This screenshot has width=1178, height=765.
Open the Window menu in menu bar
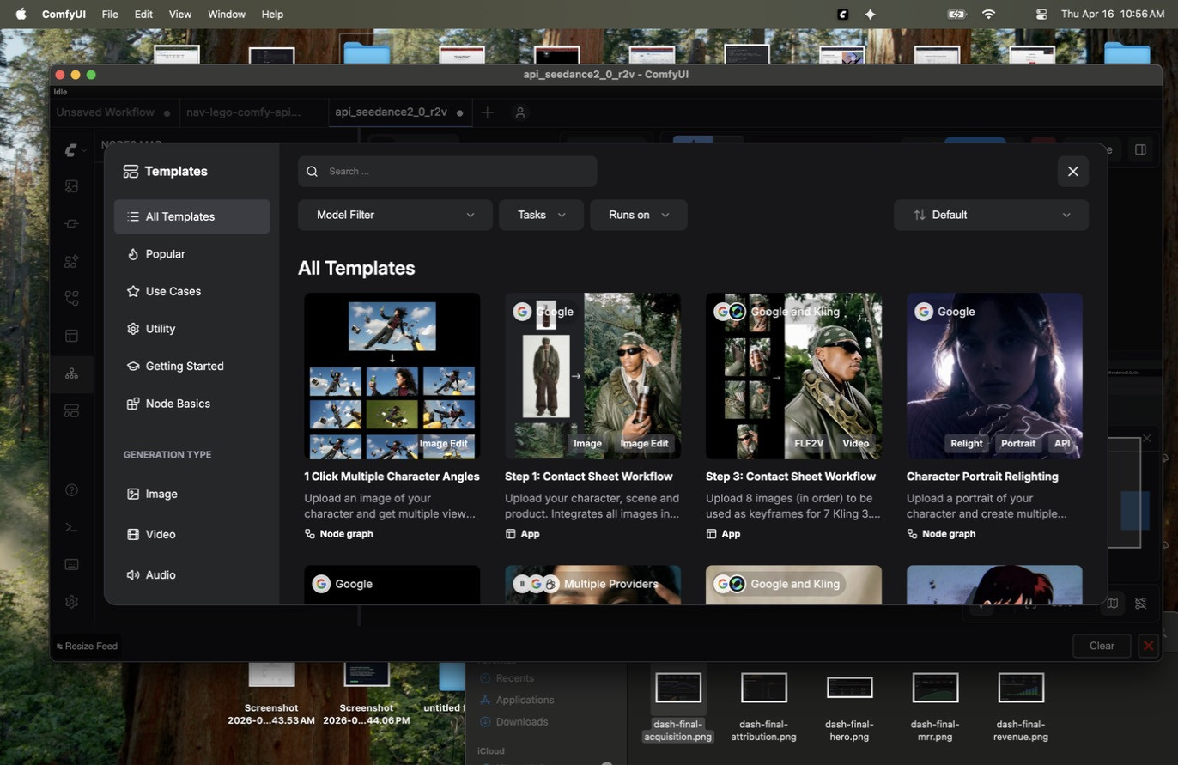click(227, 14)
